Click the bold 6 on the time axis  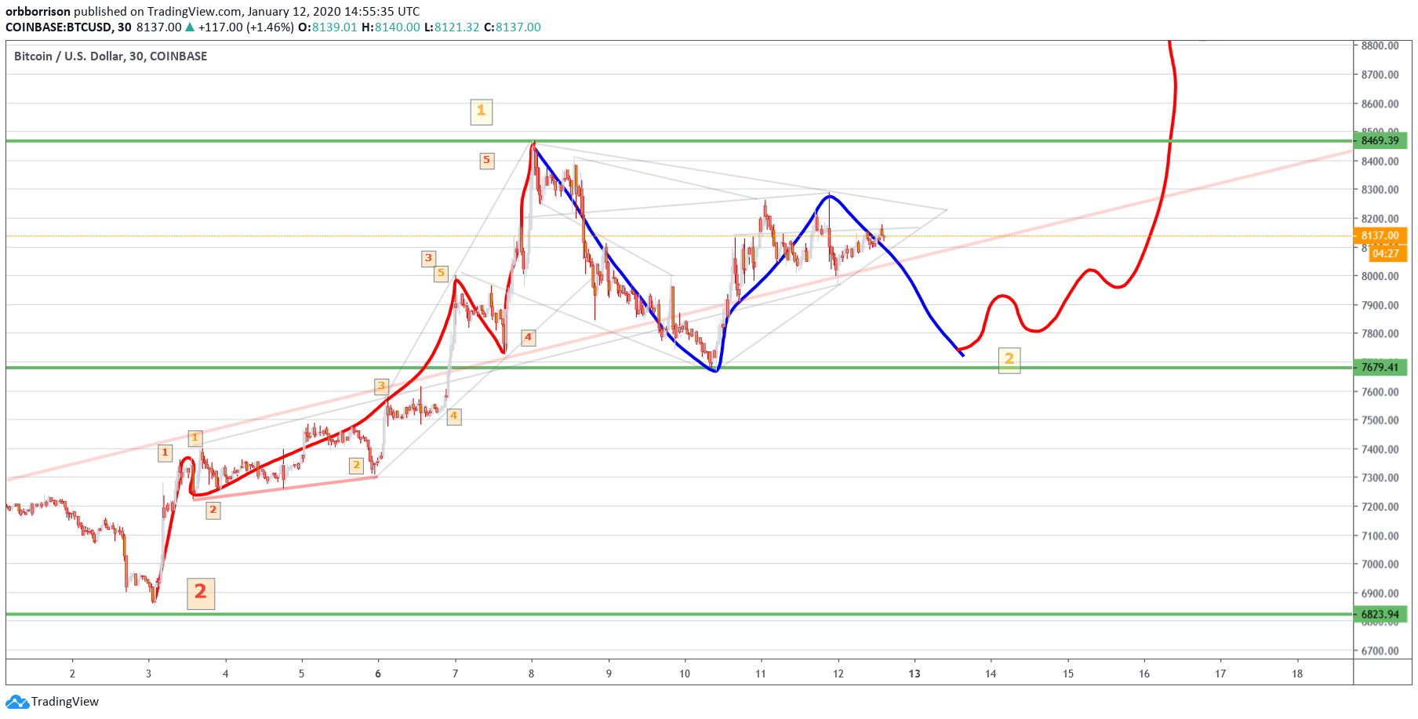tap(378, 674)
